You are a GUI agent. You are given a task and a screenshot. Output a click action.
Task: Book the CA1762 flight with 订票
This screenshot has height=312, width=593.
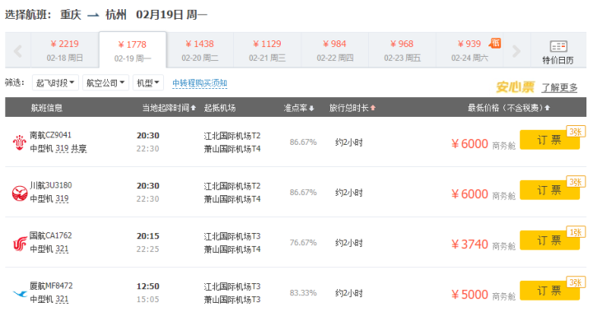[549, 240]
